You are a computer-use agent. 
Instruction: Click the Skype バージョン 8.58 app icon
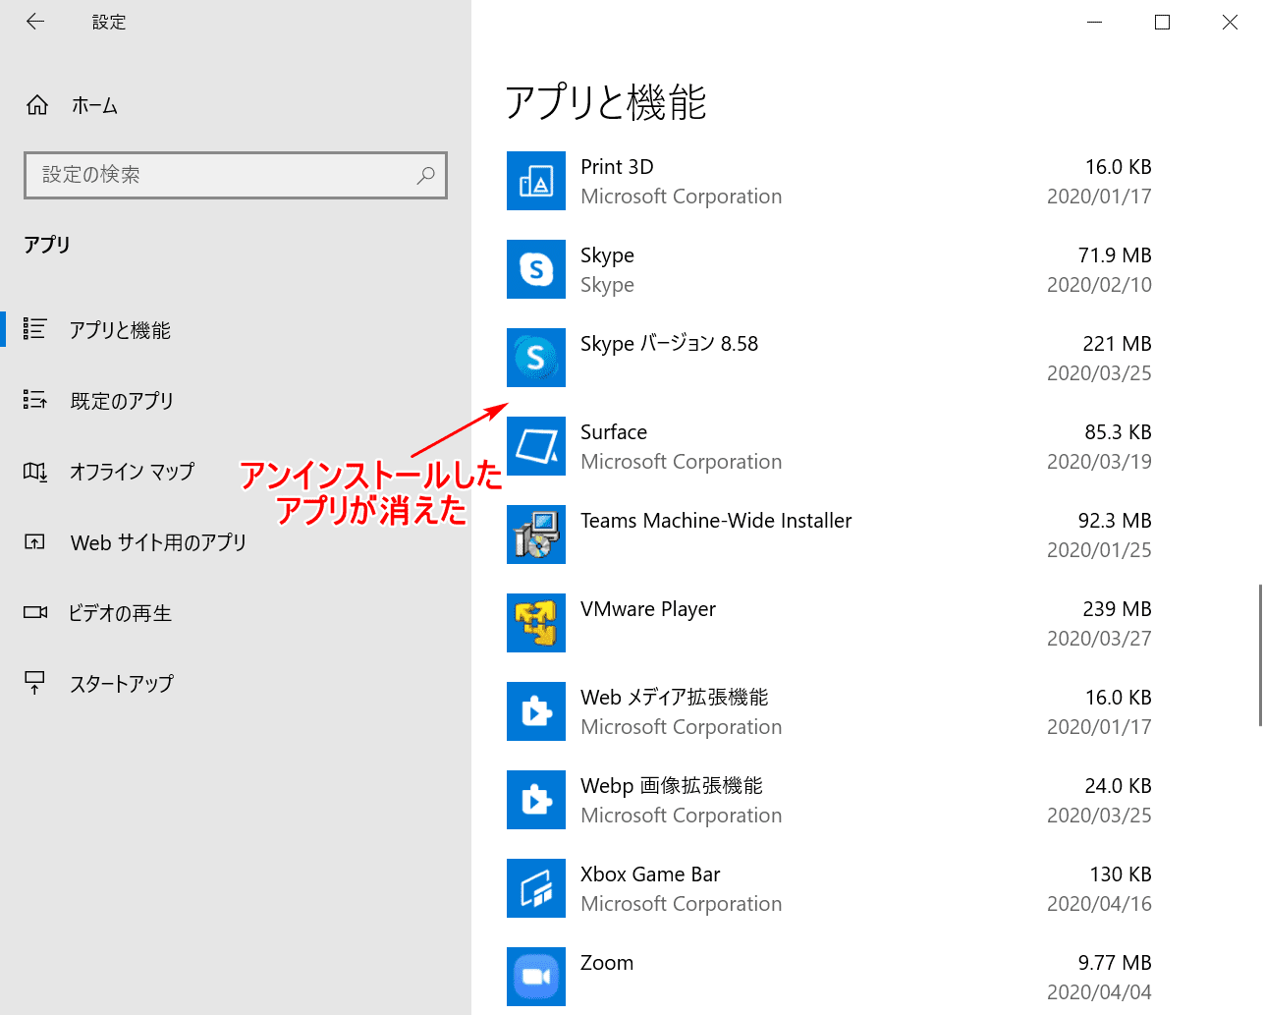tap(536, 358)
